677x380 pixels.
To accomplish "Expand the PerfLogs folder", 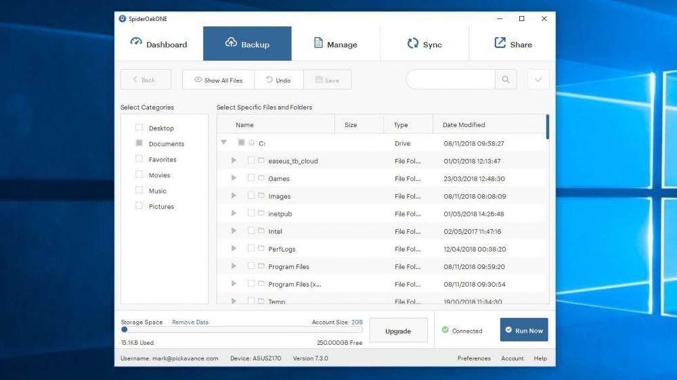I will [234, 248].
